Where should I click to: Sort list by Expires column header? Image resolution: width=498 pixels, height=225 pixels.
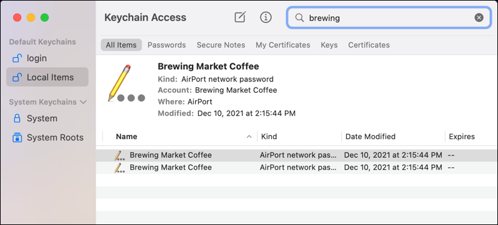[x=462, y=137]
